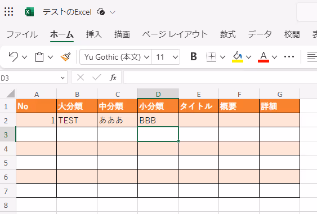
Task: Cancel entry with the X icon
Action: pos(81,78)
